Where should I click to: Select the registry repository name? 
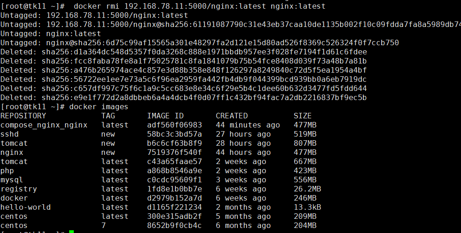pos(19,189)
